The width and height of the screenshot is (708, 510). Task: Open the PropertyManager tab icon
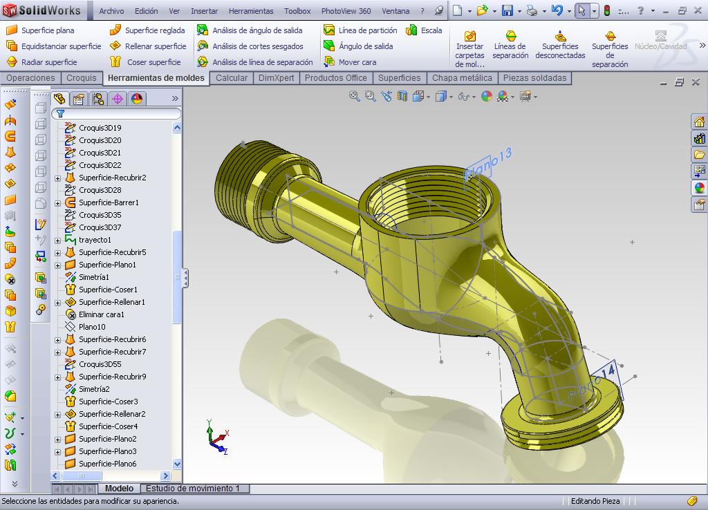(78, 99)
